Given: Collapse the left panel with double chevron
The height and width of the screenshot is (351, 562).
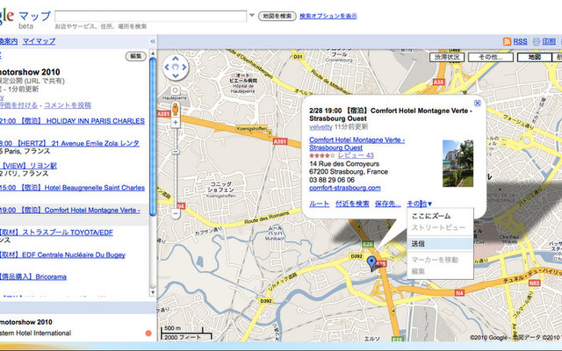Looking at the screenshot, I should [x=152, y=41].
